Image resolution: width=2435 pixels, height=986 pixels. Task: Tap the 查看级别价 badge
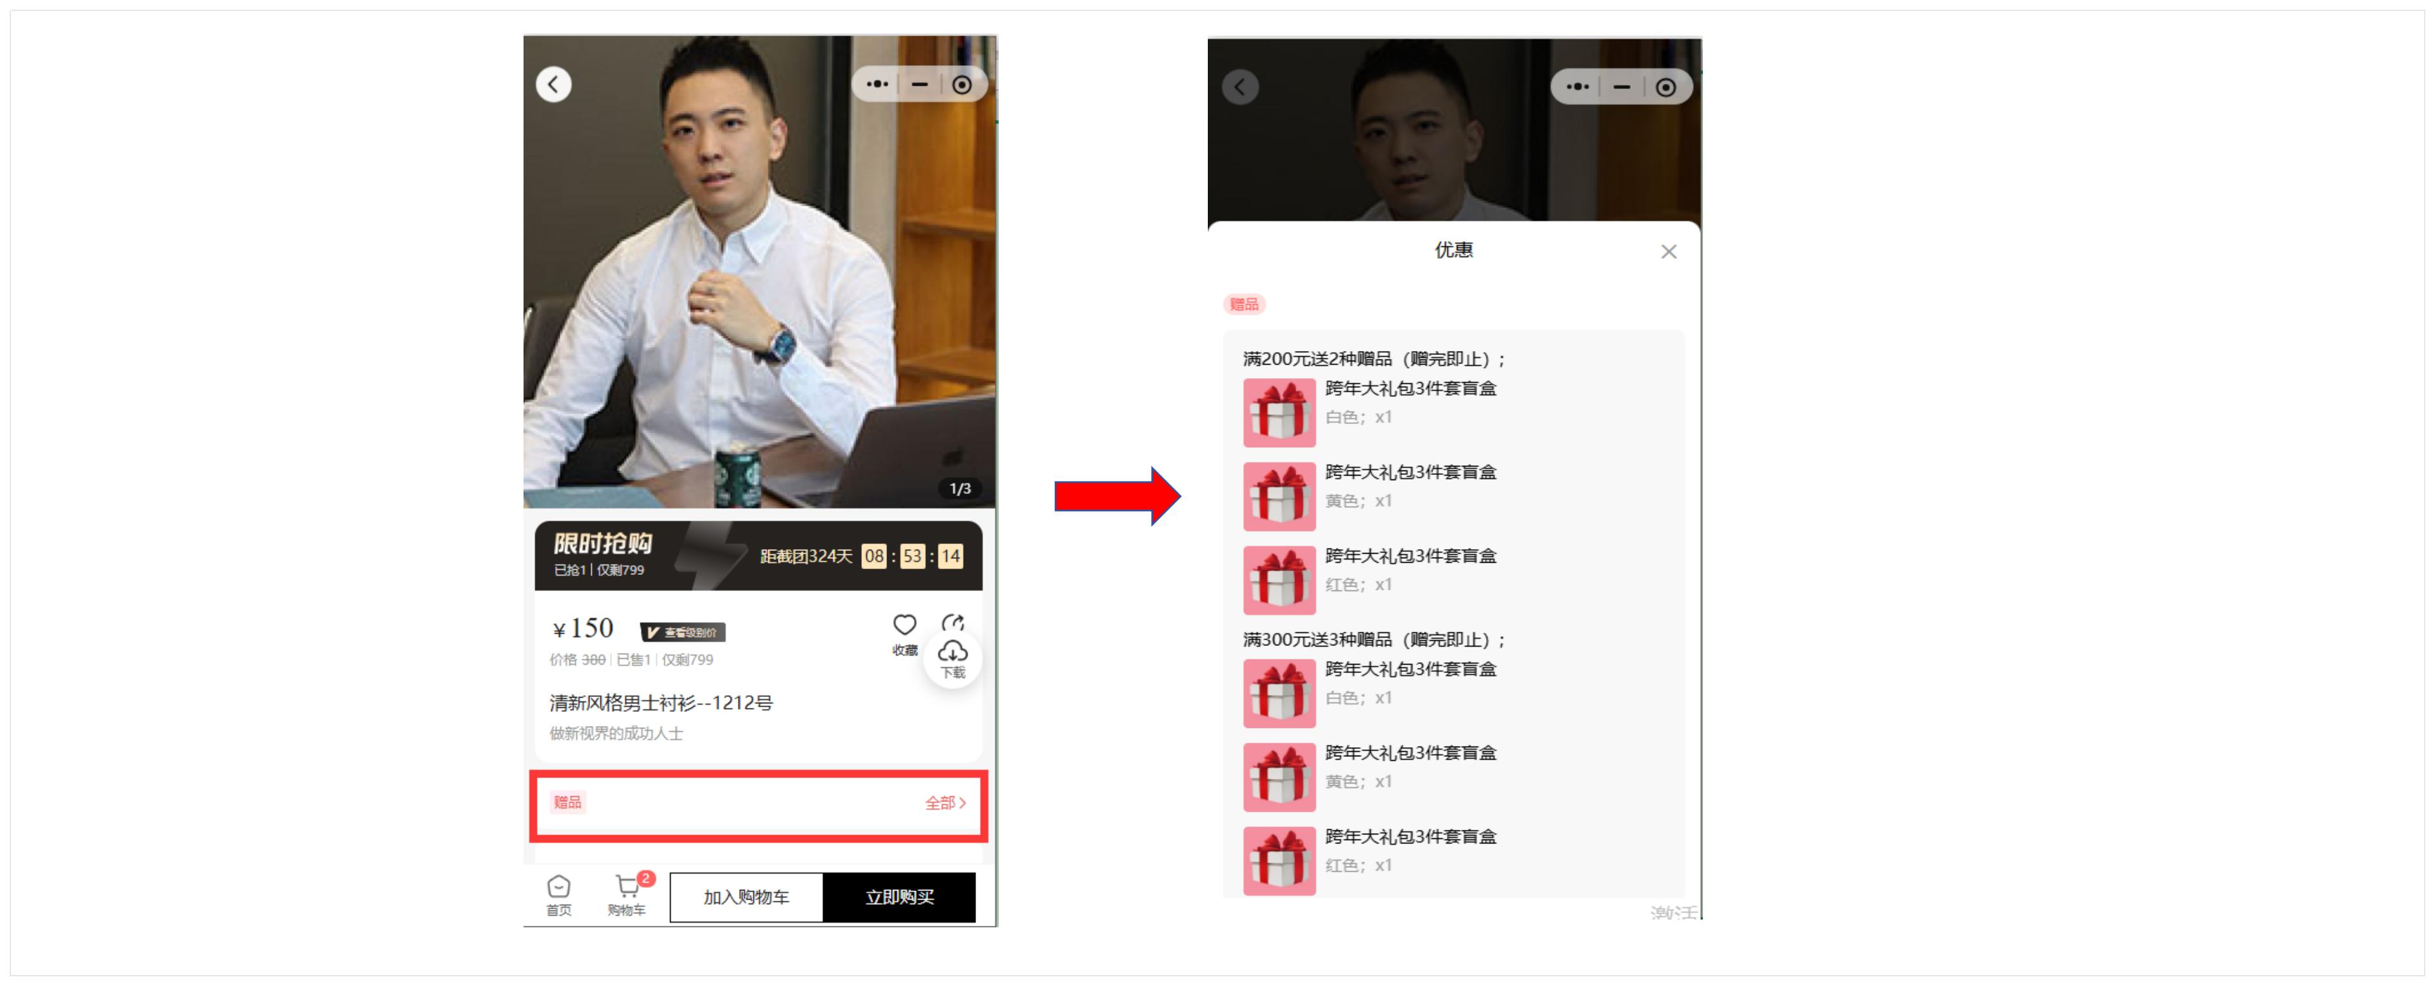682,632
